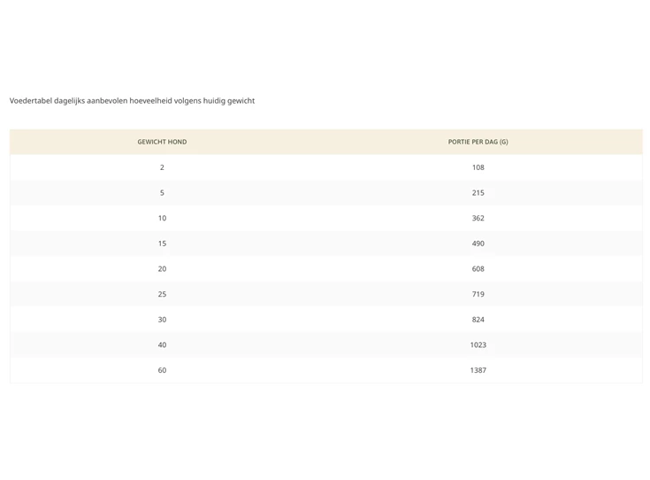
Task: Click the portion value 1387
Action: pos(478,370)
